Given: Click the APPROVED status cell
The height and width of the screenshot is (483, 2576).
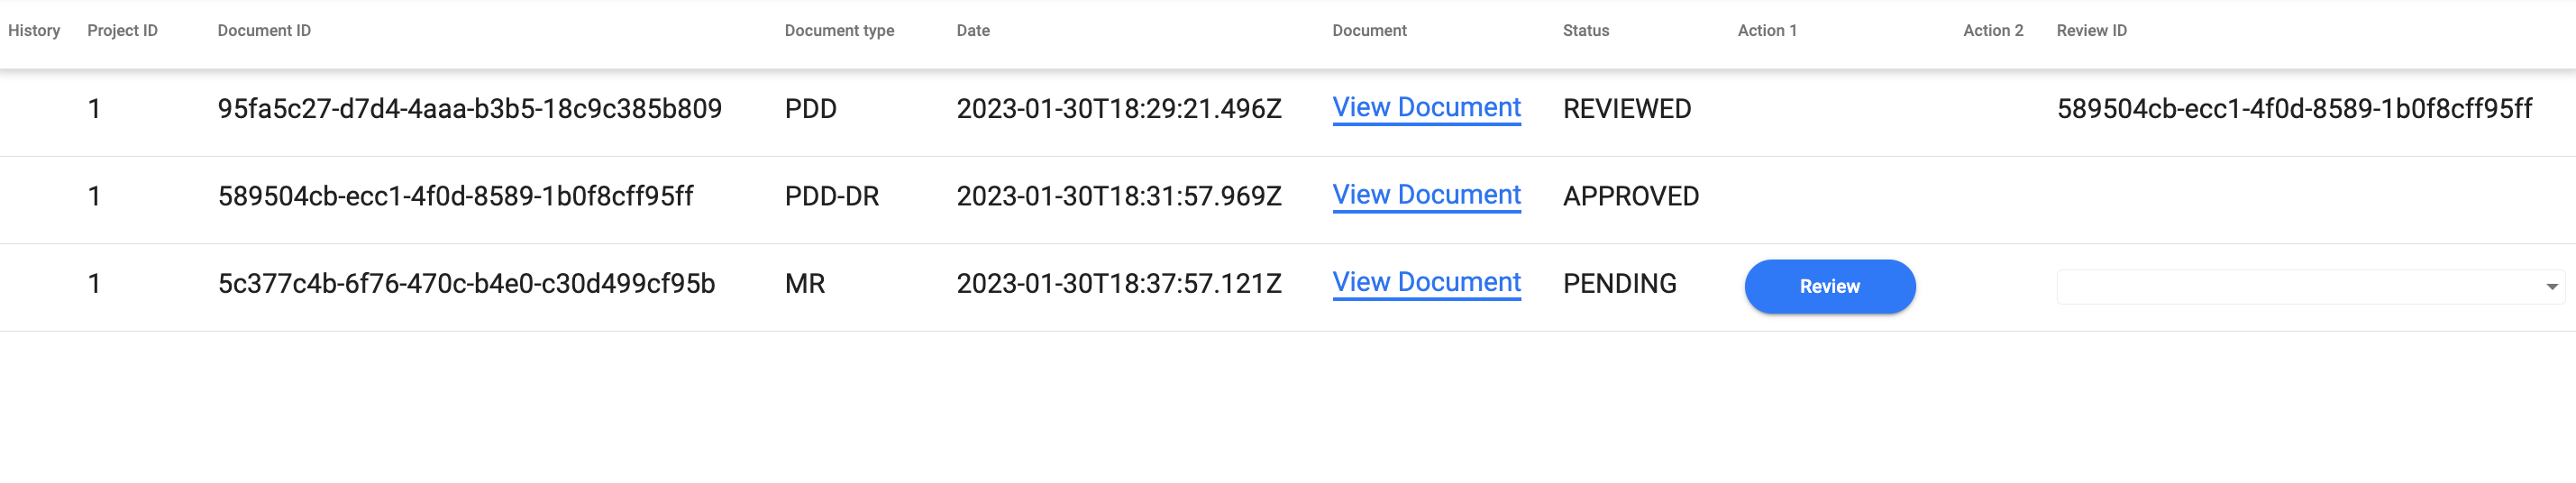Looking at the screenshot, I should pos(1630,196).
